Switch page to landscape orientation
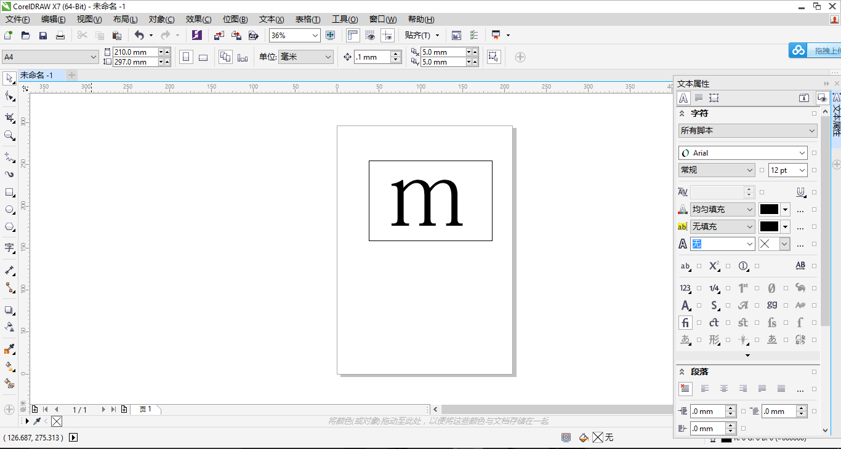The image size is (841, 449). (x=203, y=57)
